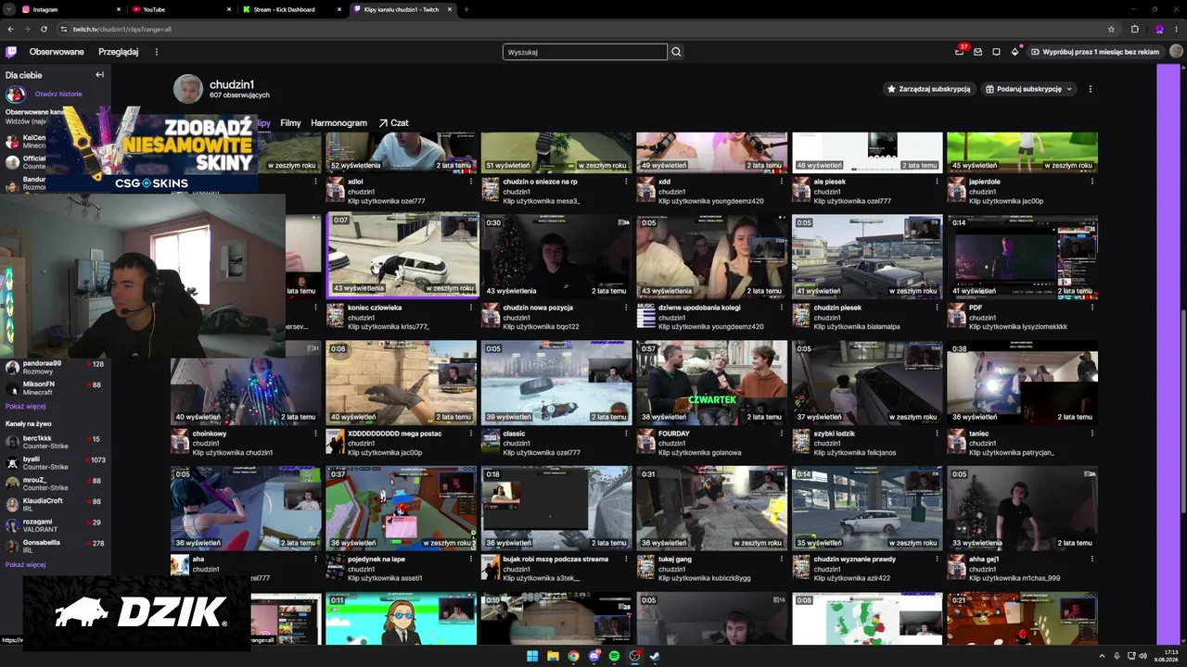This screenshot has width=1187, height=667.
Task: Open Steam from the taskbar
Action: point(655,656)
